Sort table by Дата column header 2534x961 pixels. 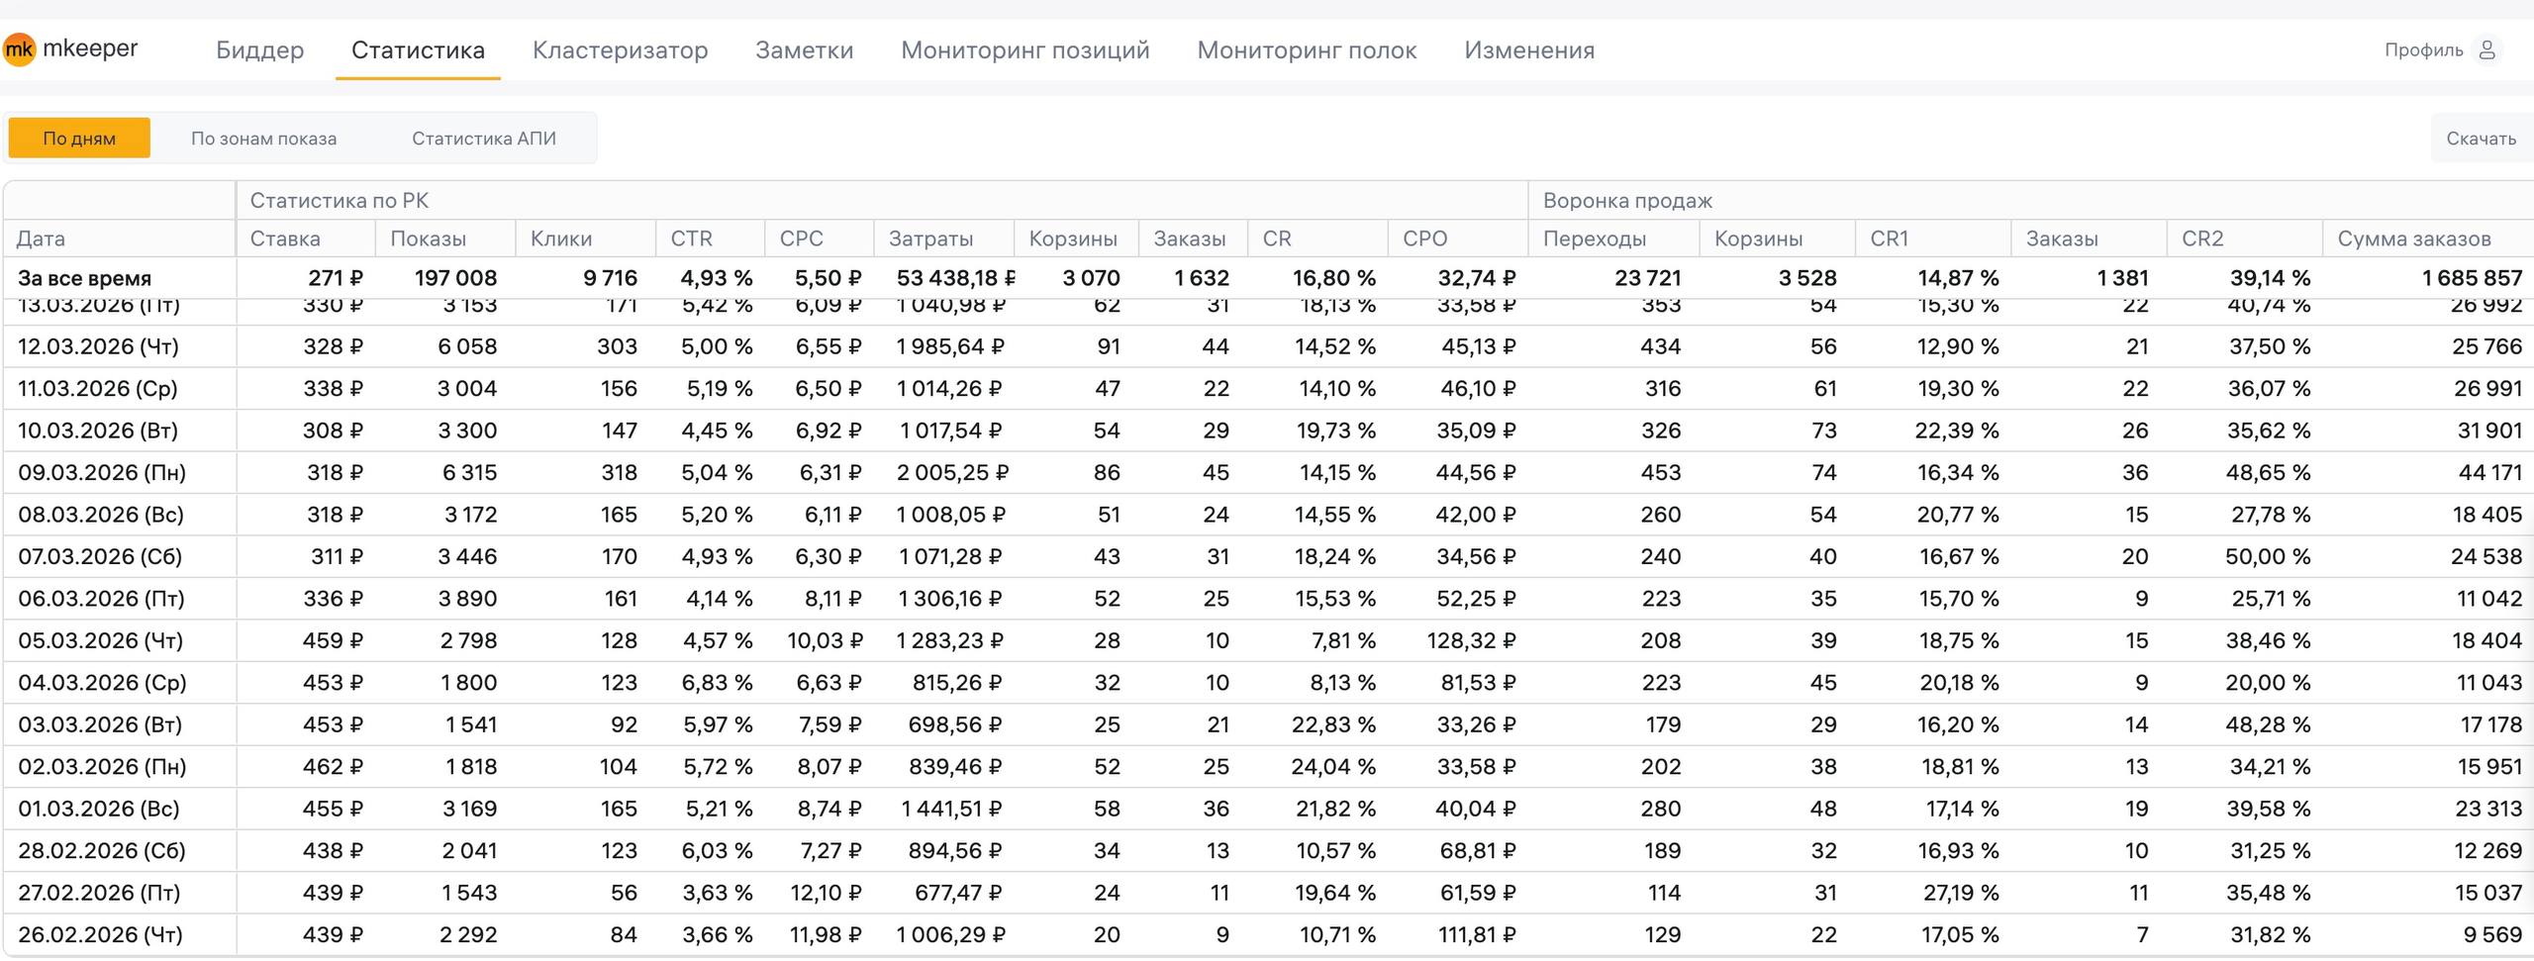click(42, 239)
